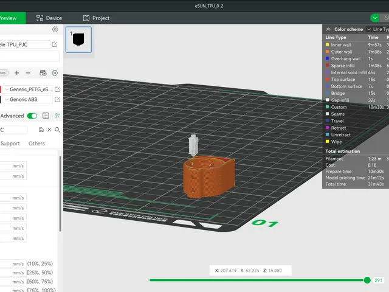Open filament settings gear icon
Image resolution: width=389 pixels, height=292 pixels.
(x=55, y=73)
